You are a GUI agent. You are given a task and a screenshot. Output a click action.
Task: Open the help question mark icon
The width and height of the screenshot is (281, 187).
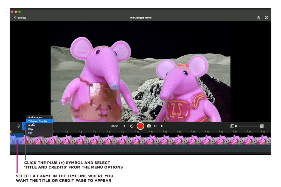tap(266, 18)
